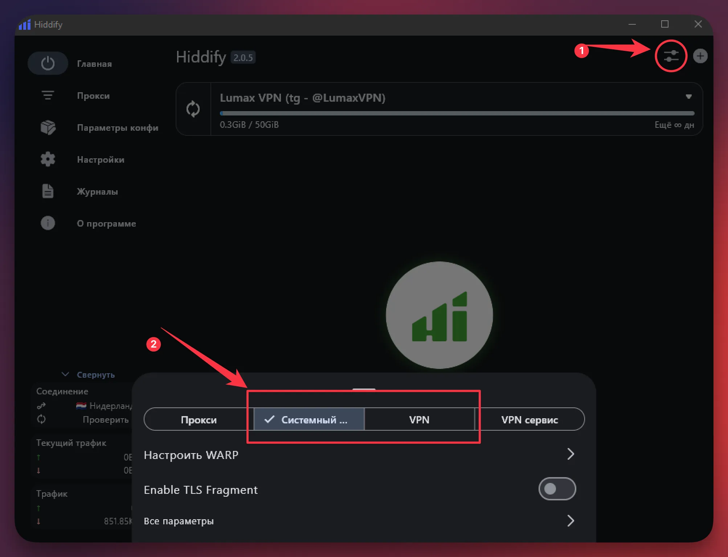
Task: Click the Нидерланды server name
Action: pos(111,406)
